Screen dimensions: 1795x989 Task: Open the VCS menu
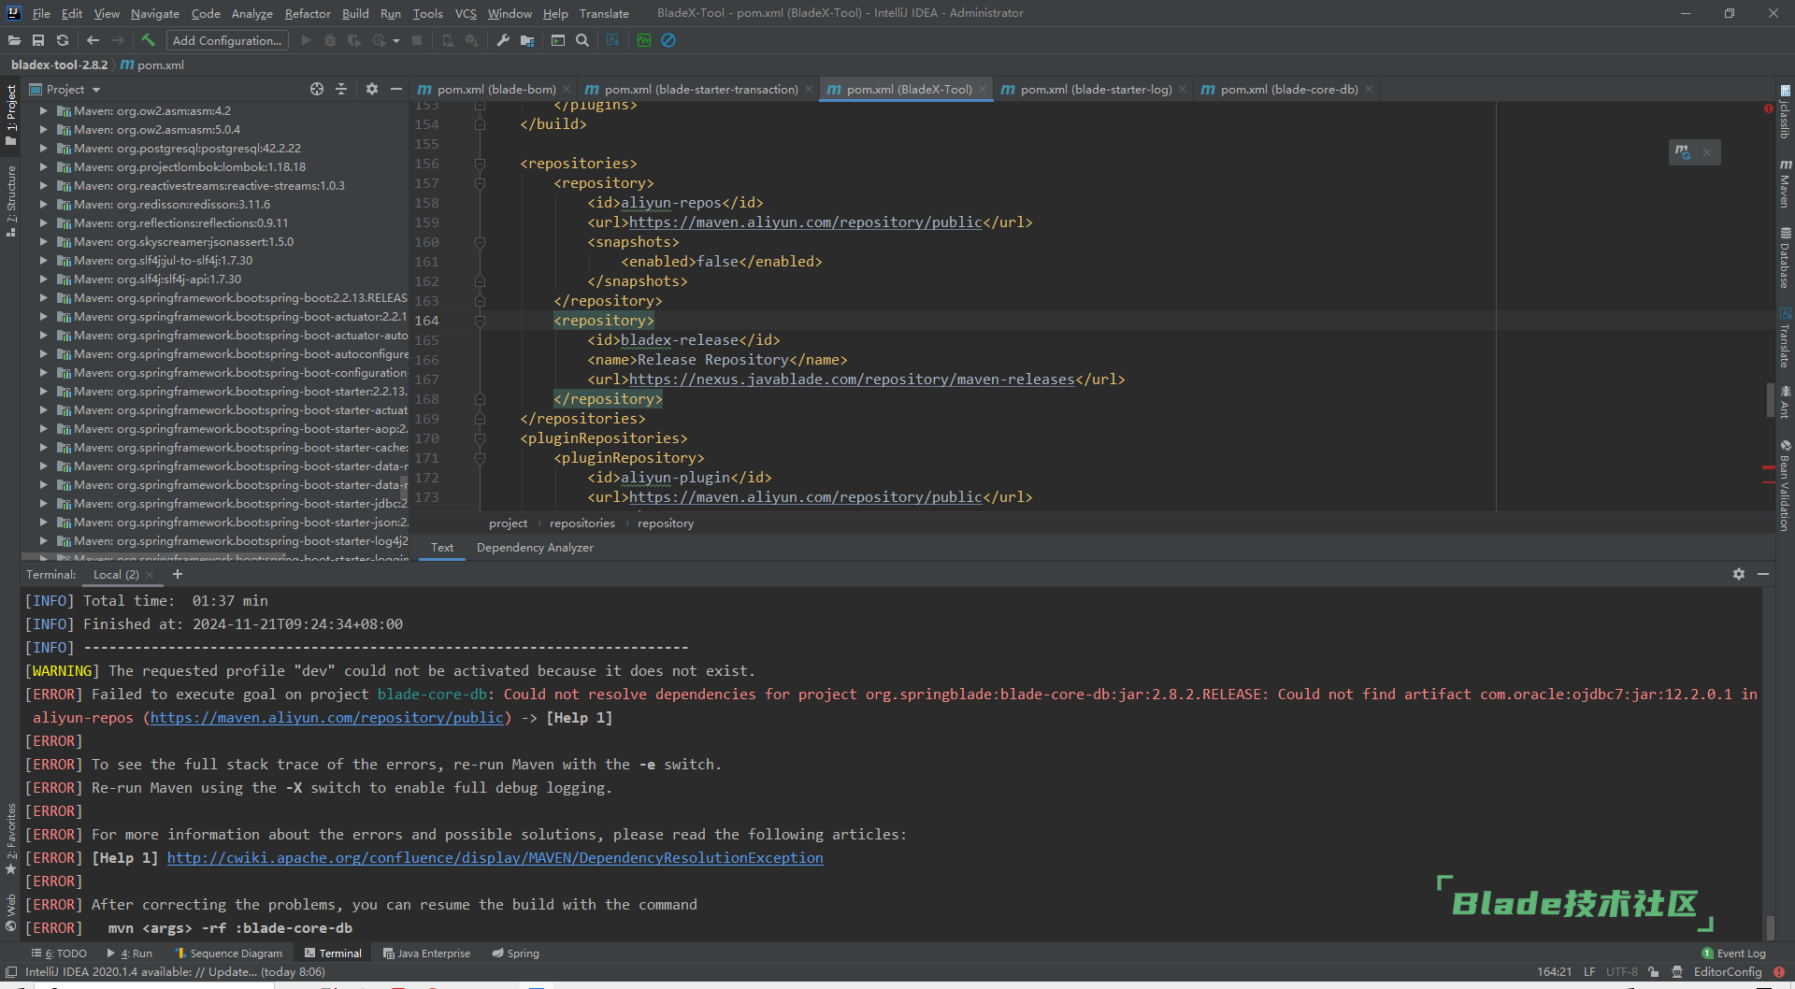[x=466, y=13]
